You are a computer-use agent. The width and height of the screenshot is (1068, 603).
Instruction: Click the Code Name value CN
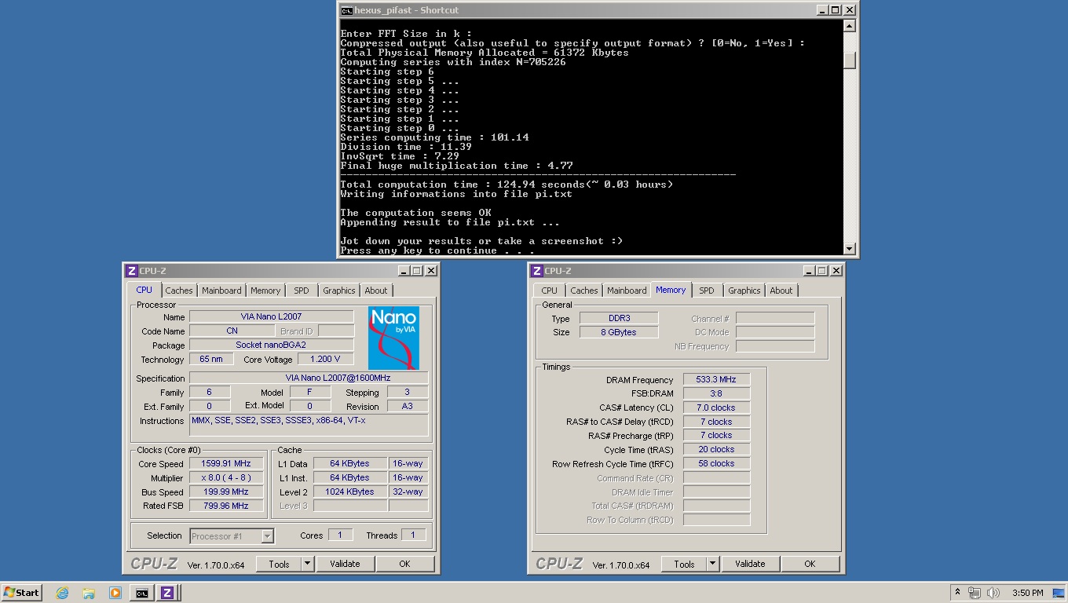point(232,331)
